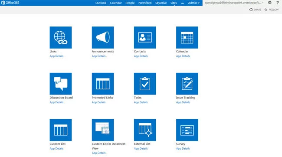Go to Outlook in top navigation
This screenshot has width=282, height=157.
pos(101,3)
